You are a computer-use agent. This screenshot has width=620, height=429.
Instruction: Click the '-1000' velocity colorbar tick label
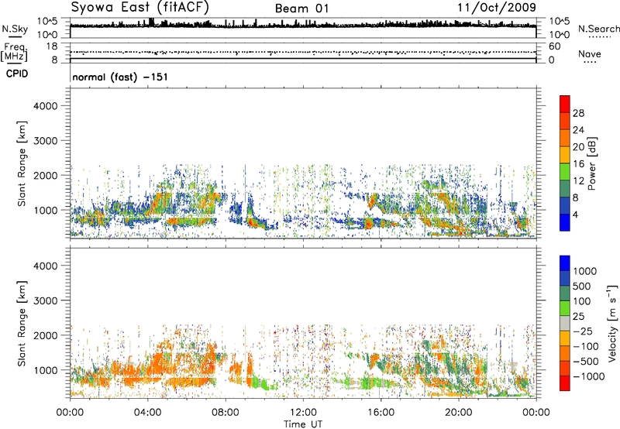(589, 376)
